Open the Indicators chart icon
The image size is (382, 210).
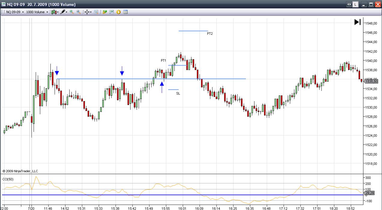tap(112, 12)
